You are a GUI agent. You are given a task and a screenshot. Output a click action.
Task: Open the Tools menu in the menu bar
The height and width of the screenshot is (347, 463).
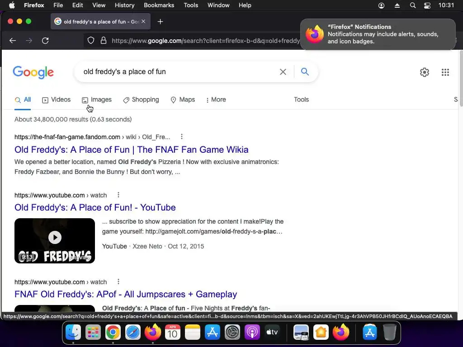click(x=191, y=5)
